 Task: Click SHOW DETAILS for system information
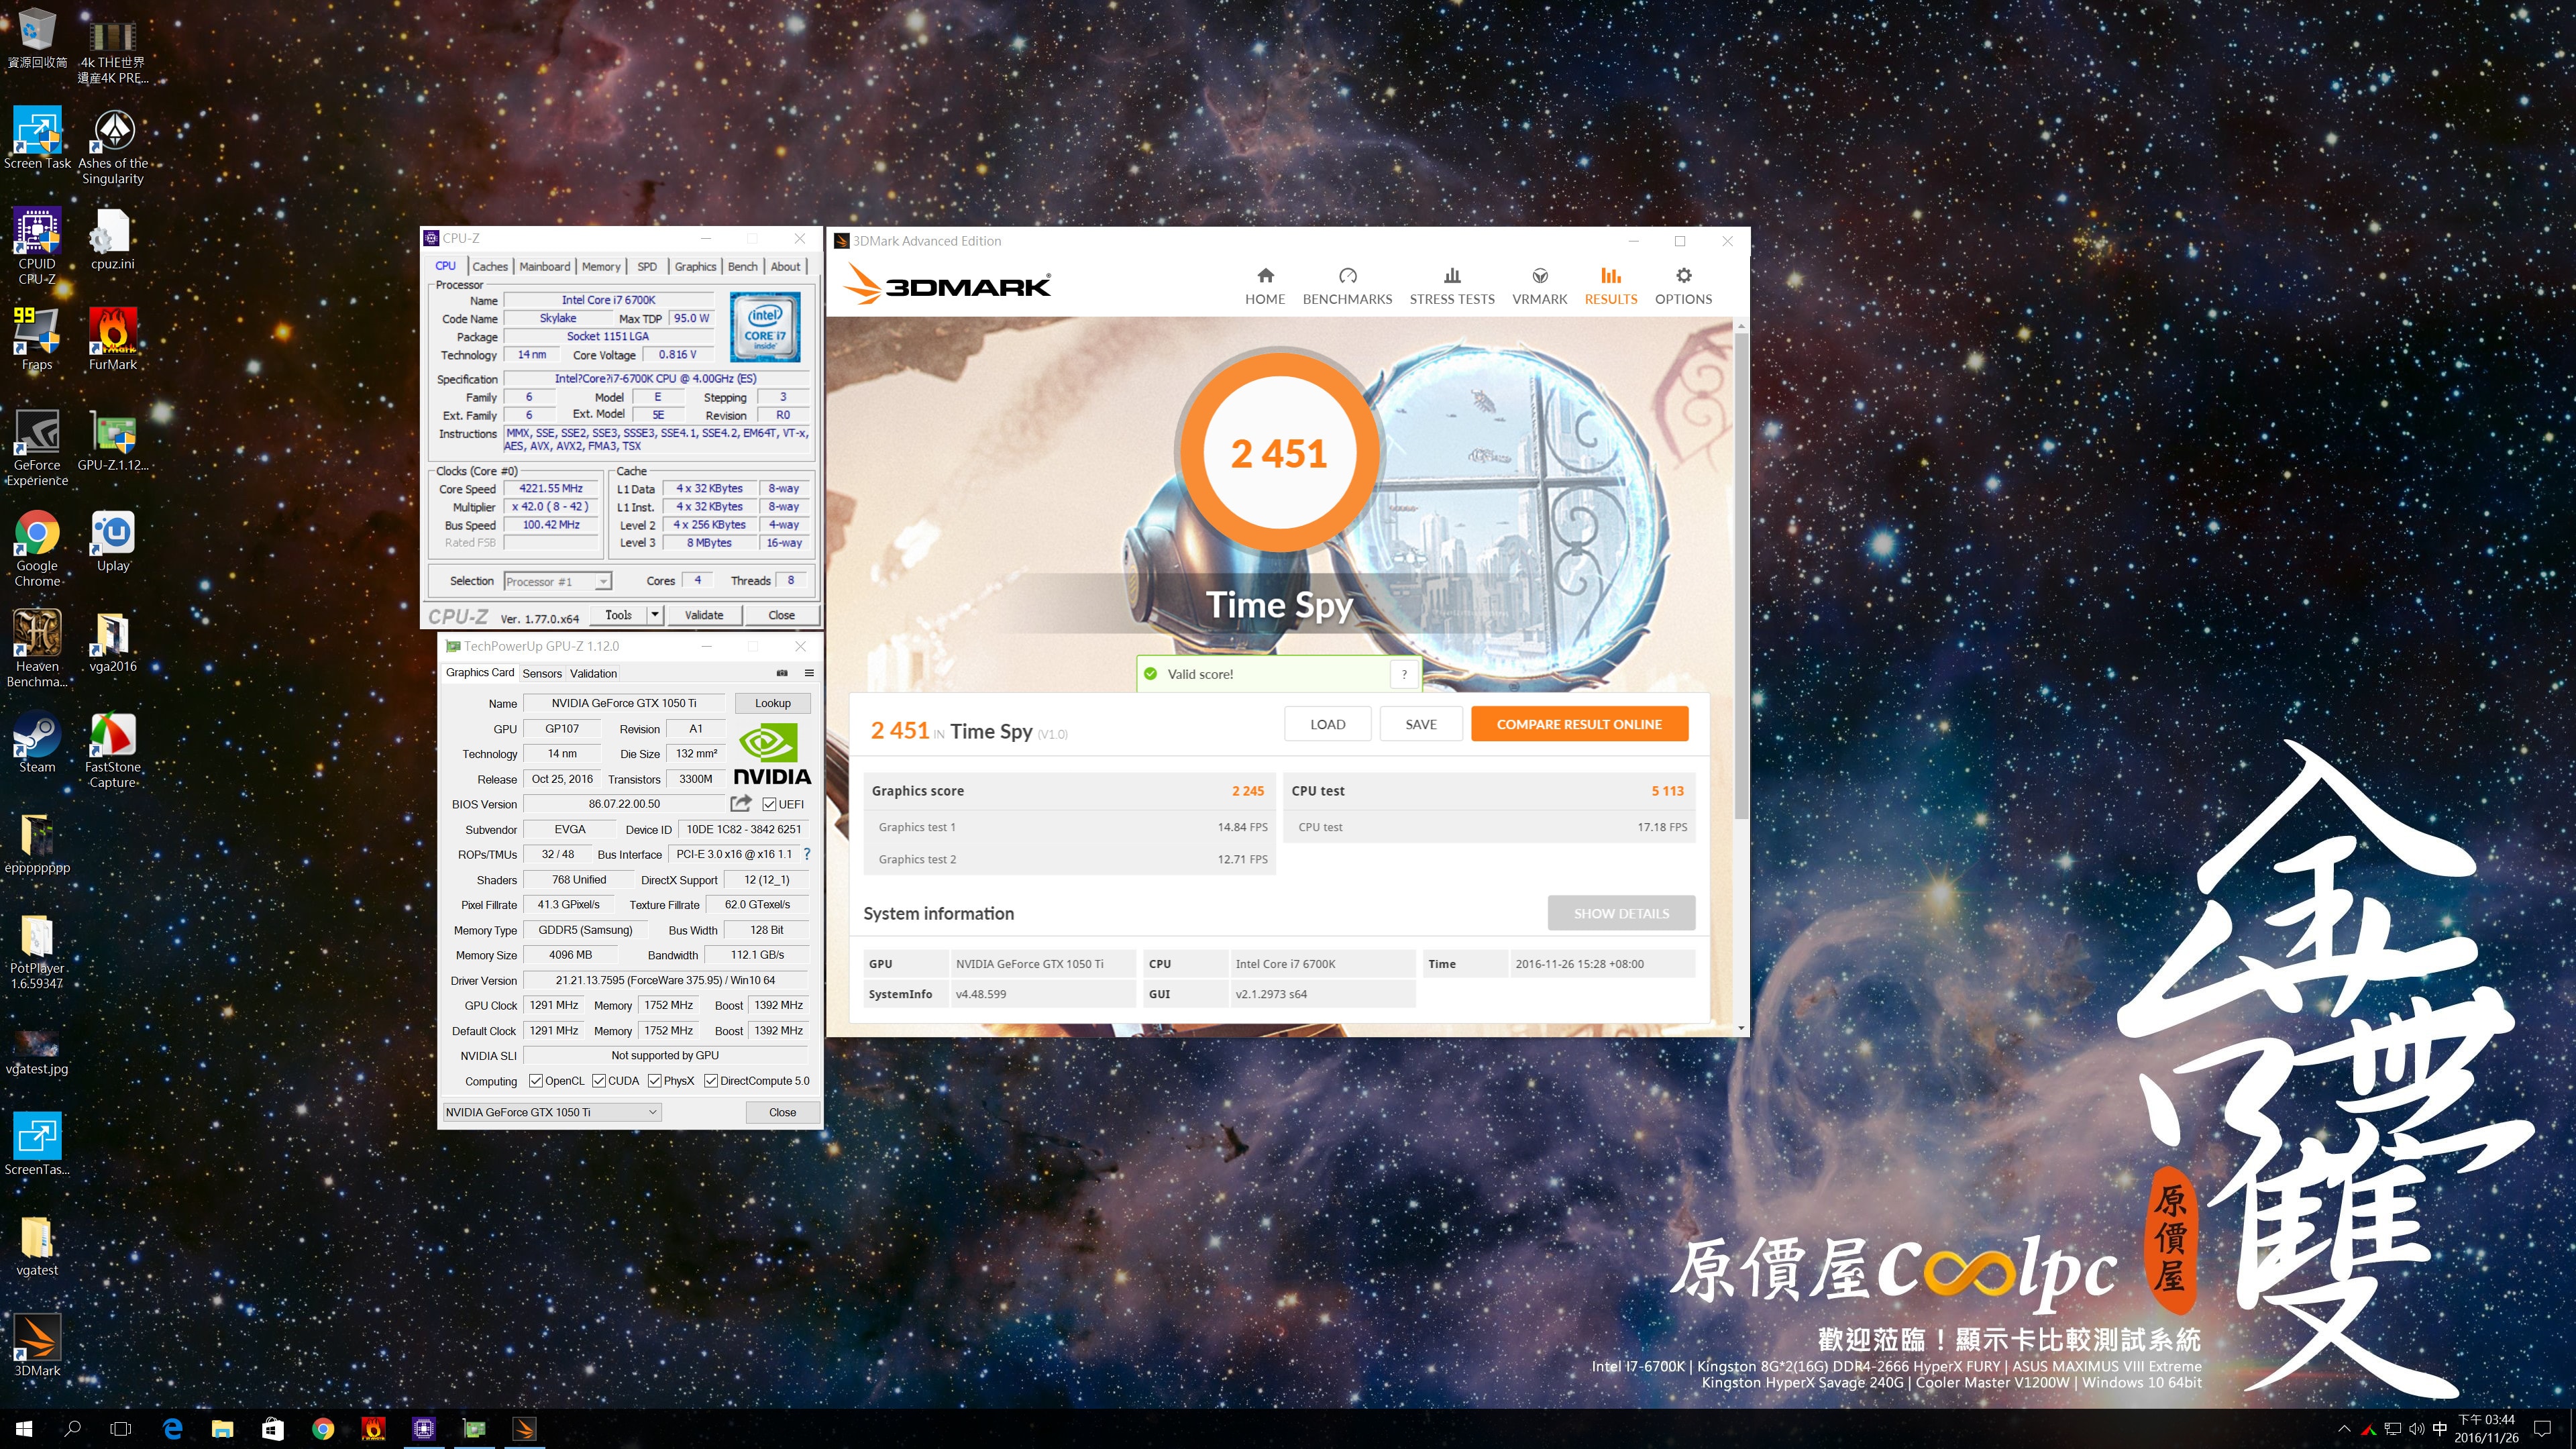1621,913
